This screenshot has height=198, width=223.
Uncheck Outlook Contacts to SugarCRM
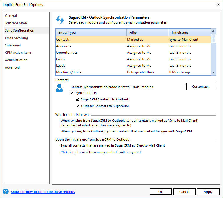click(x=78, y=106)
